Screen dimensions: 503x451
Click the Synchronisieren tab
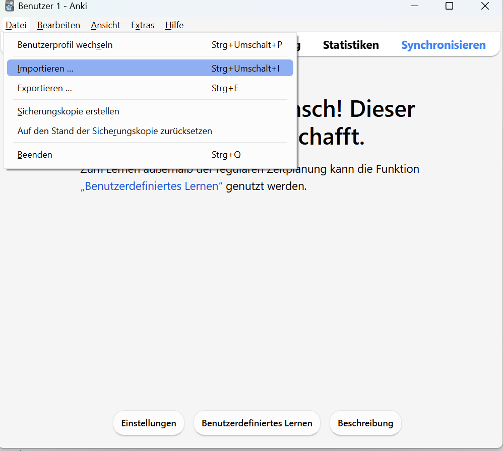tap(444, 45)
